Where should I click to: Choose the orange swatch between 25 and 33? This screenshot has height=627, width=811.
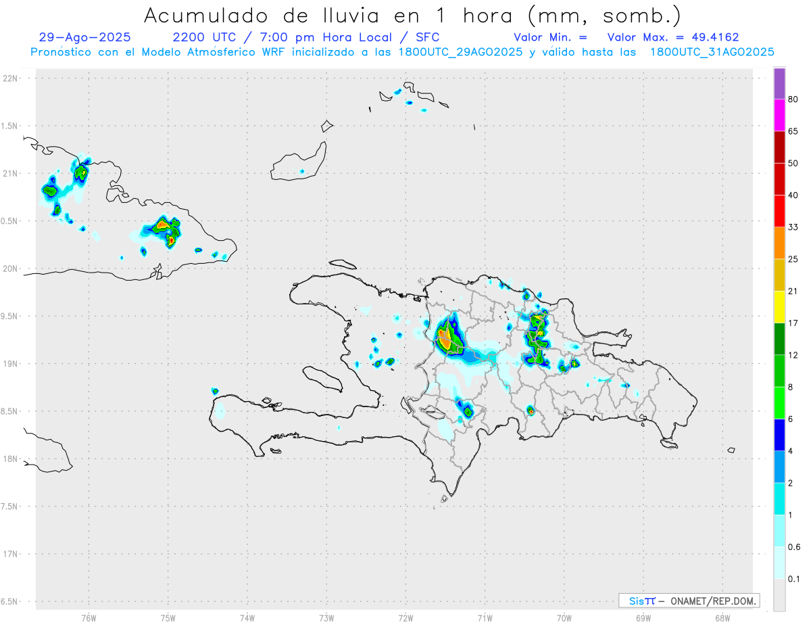tap(779, 243)
